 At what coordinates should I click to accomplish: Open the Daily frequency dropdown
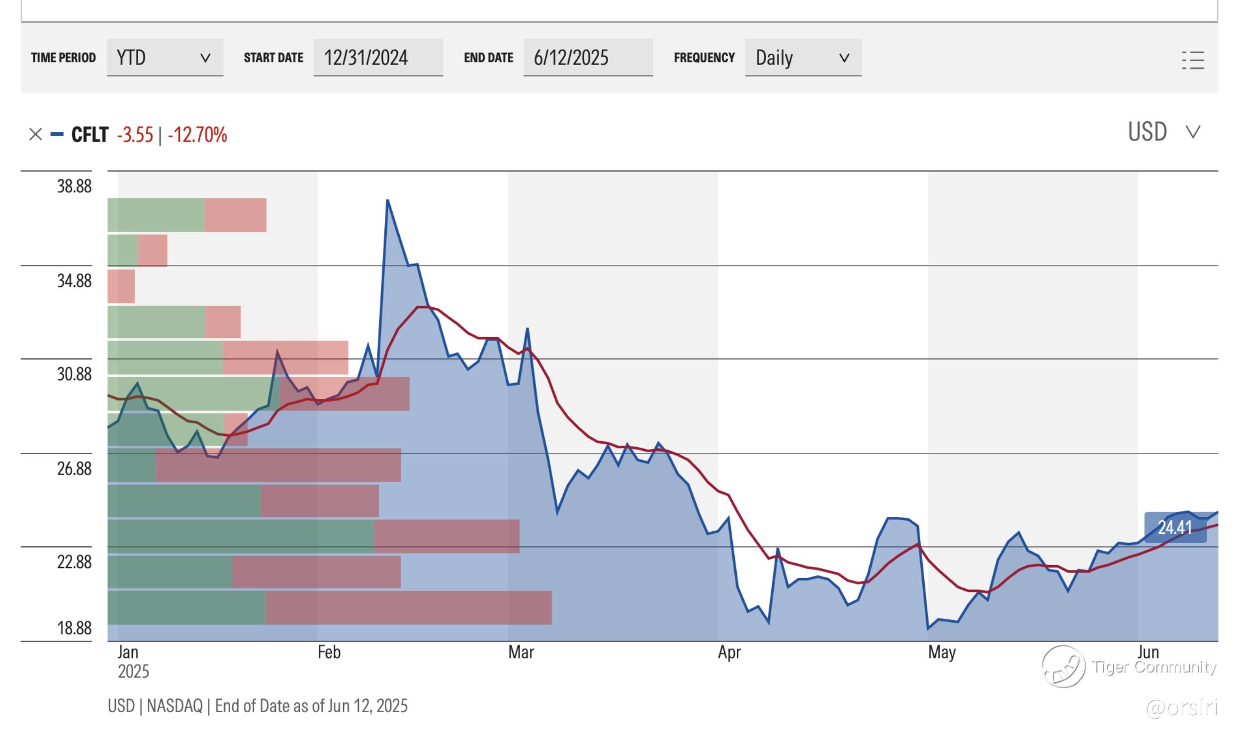coord(802,58)
